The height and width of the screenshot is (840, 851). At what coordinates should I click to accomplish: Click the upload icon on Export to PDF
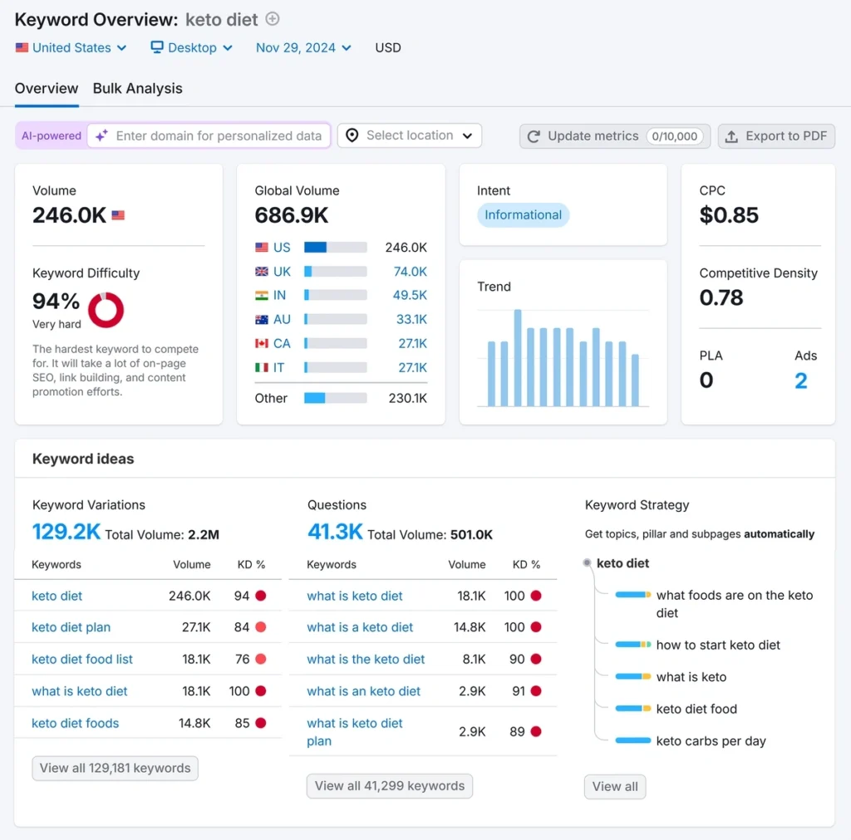[x=731, y=136]
